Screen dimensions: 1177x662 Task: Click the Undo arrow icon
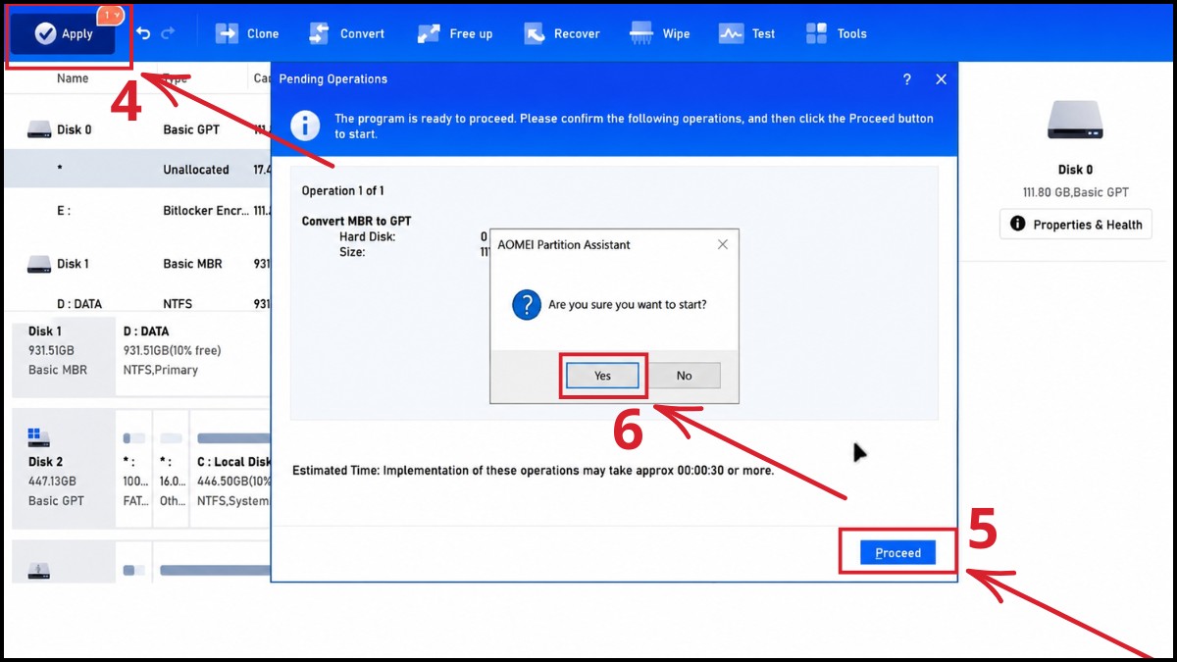(143, 33)
